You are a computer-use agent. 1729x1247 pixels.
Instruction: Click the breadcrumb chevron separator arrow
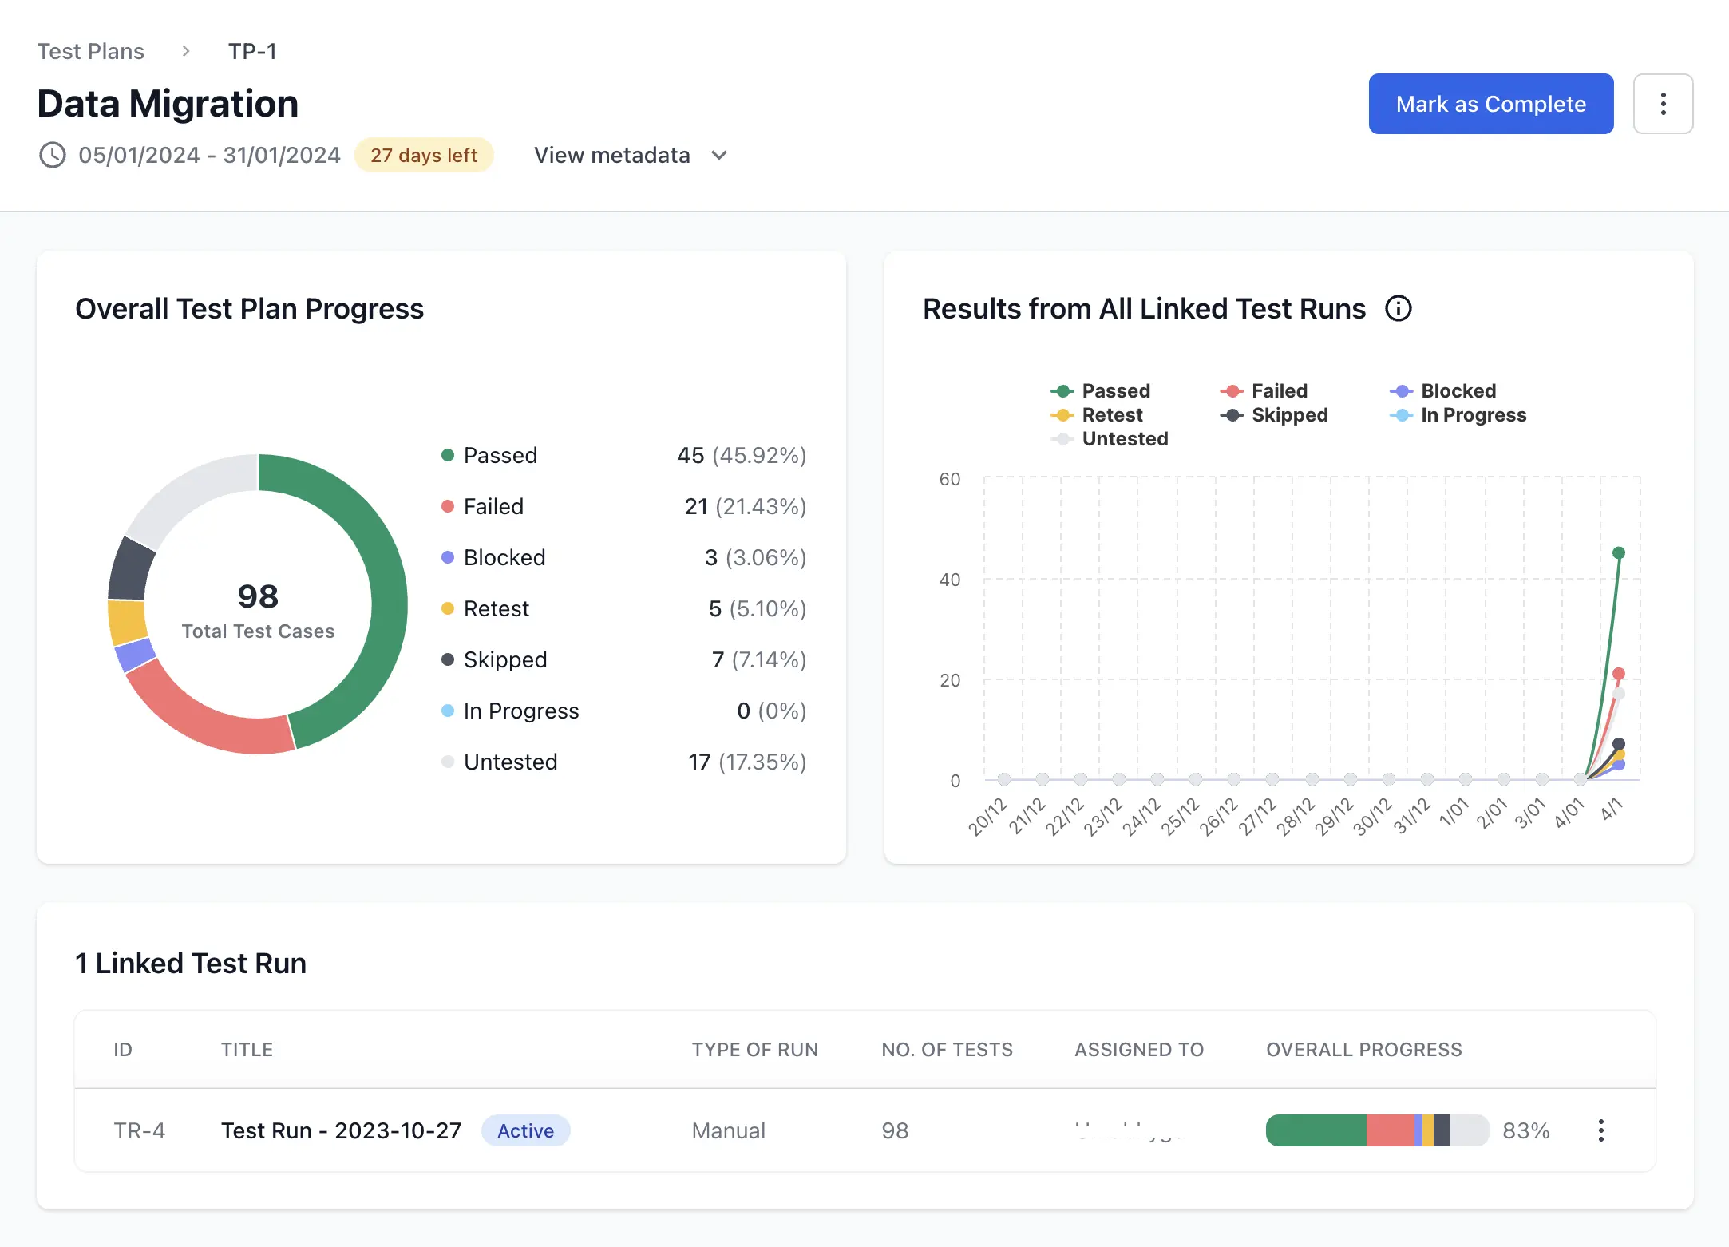186,51
